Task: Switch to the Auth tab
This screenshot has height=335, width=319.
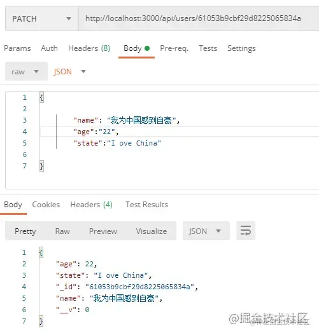Action: click(x=49, y=48)
